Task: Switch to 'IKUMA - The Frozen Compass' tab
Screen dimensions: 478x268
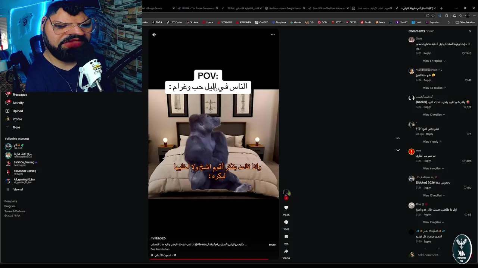Action: pyautogui.click(x=198, y=8)
